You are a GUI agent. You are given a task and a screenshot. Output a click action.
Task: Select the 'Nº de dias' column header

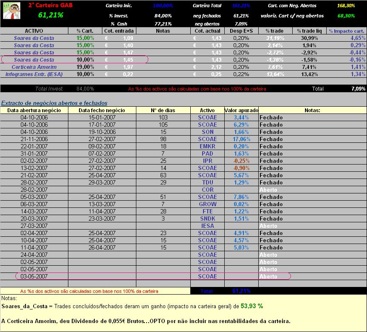coord(163,111)
